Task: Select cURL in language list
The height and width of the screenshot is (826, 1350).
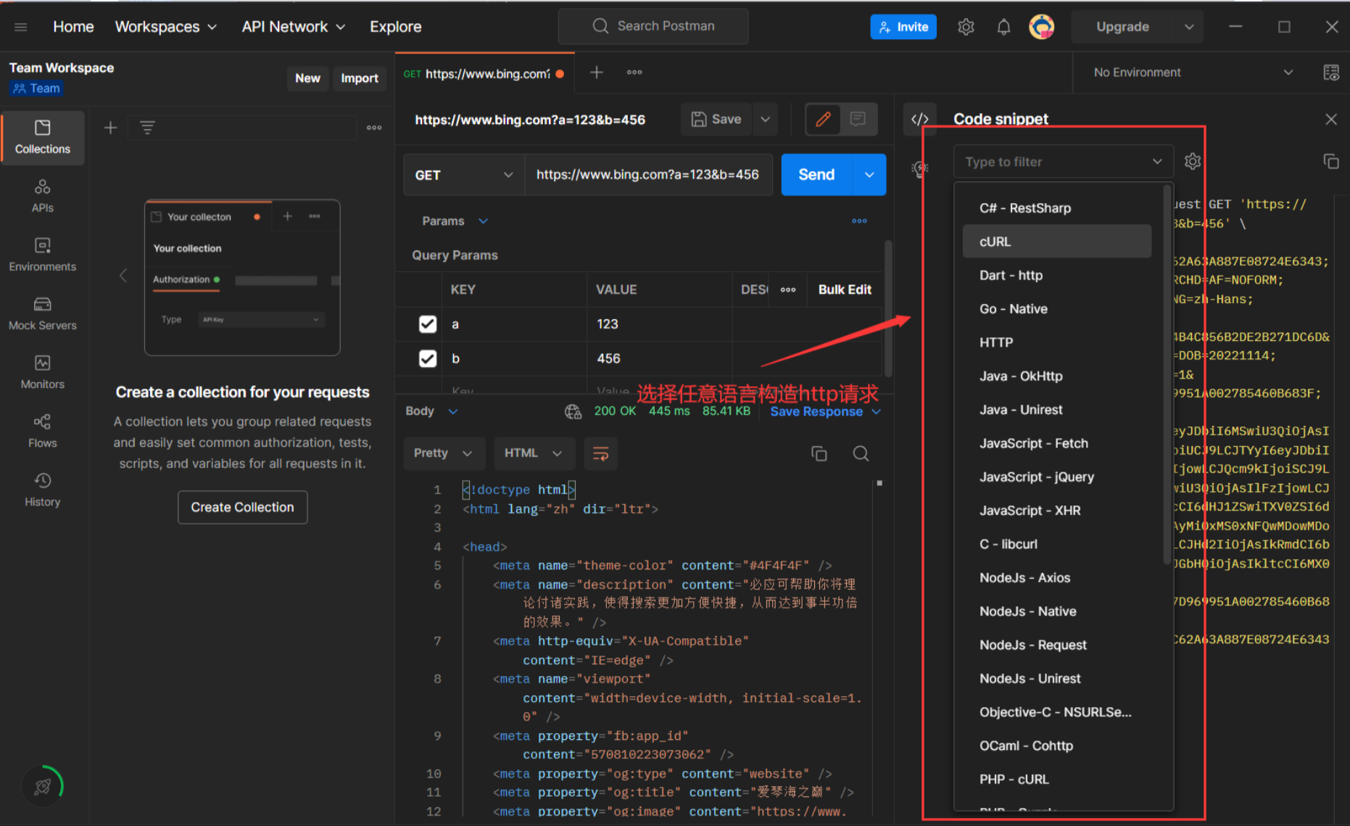Action: [1056, 241]
